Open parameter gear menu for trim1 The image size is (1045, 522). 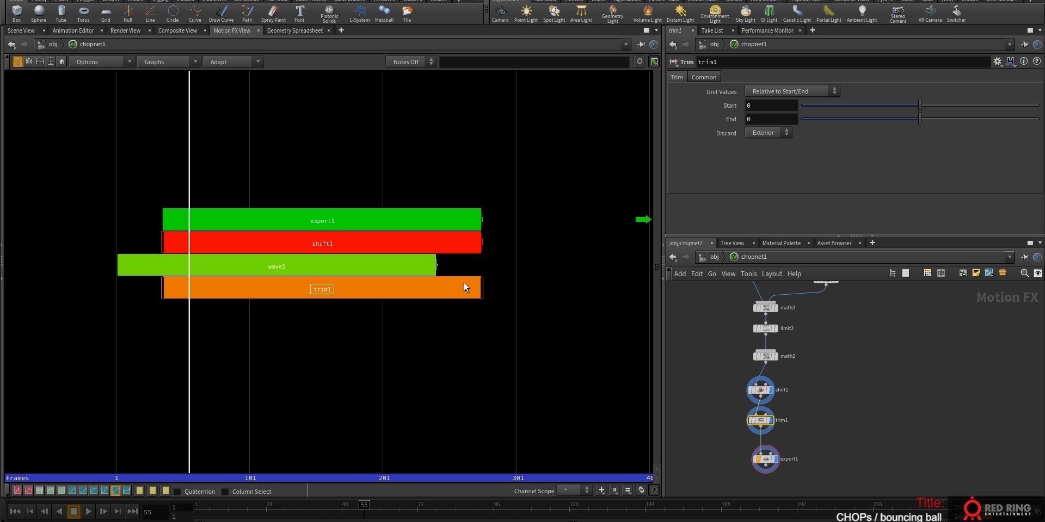pyautogui.click(x=997, y=62)
